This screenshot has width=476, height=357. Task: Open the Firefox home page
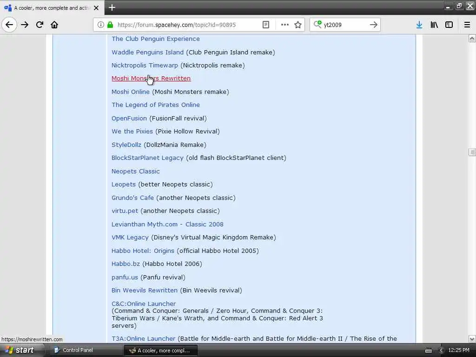pyautogui.click(x=54, y=25)
